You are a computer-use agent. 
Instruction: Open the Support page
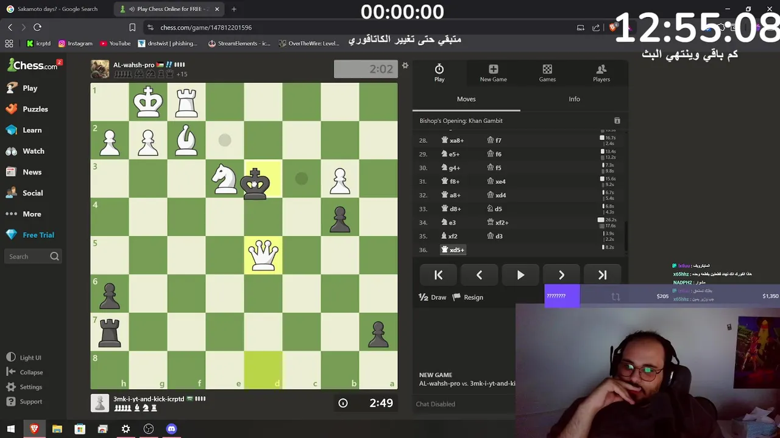[24, 401]
